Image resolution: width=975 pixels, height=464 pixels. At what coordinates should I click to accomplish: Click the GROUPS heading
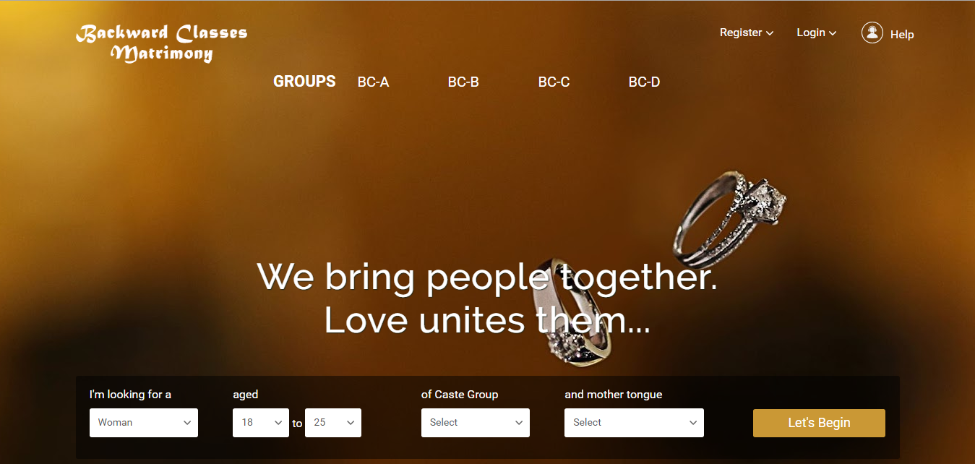click(304, 82)
